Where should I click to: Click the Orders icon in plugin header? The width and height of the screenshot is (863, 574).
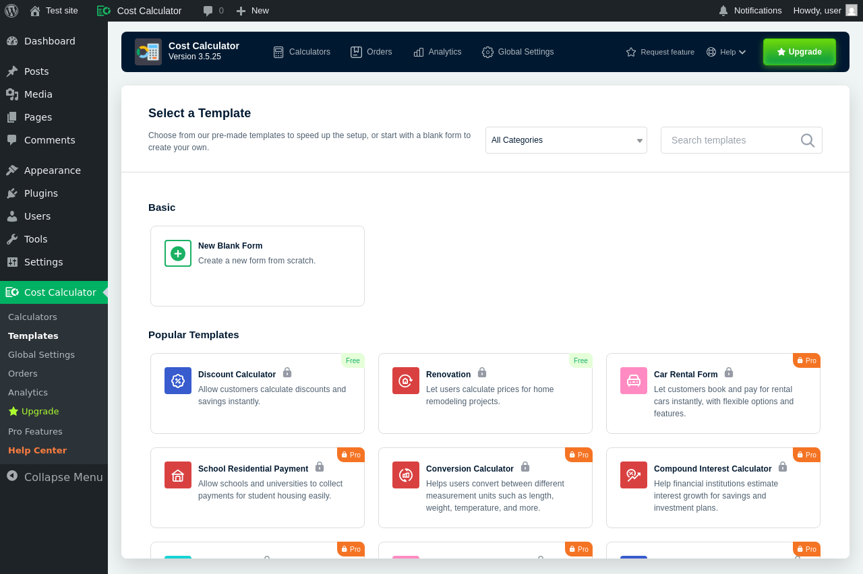(x=356, y=52)
